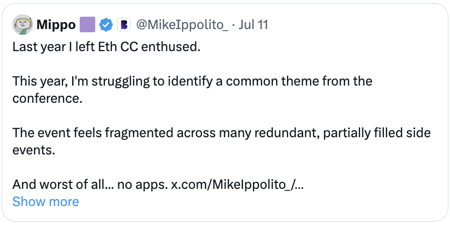Select the 'This year, I'm struggling' sentence
The image size is (450, 226).
[x=192, y=90]
